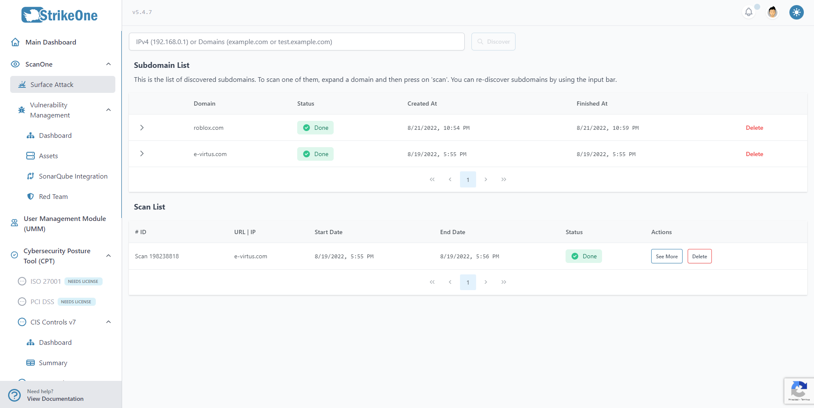Image resolution: width=814 pixels, height=408 pixels.
Task: Click the StrikeOne logo
Action: pyautogui.click(x=60, y=15)
